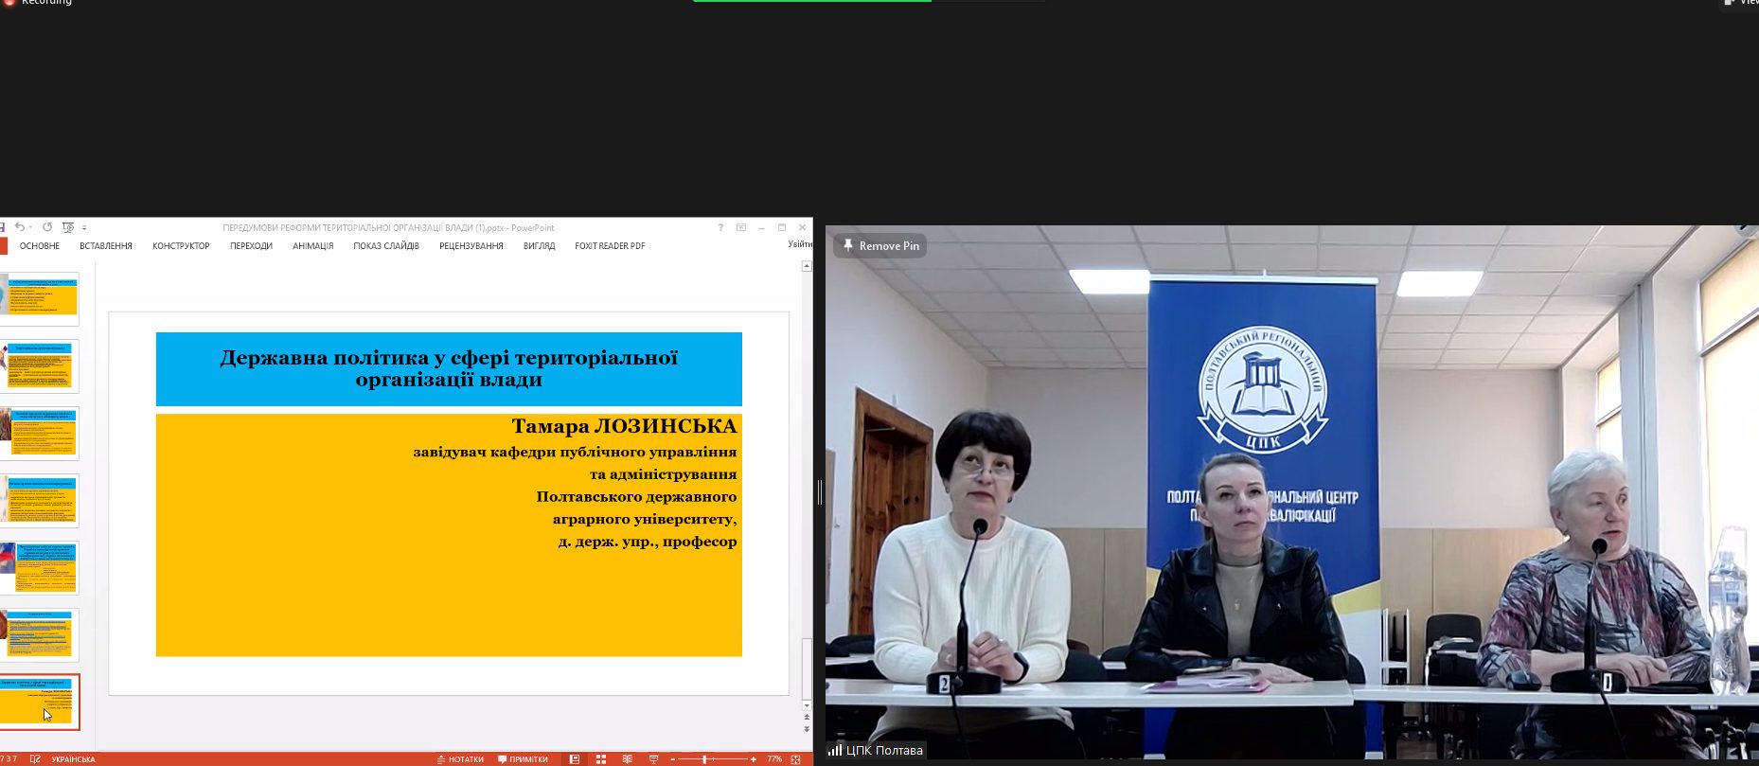Open the ОСНОВНЕ ribbon tab
This screenshot has height=766, width=1759.
[40, 246]
